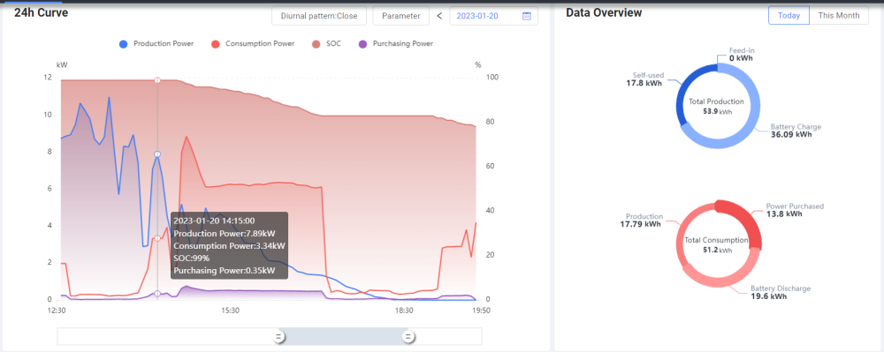The height and width of the screenshot is (352, 884).
Task: Click the production curve point at 14:15
Action: [x=157, y=154]
